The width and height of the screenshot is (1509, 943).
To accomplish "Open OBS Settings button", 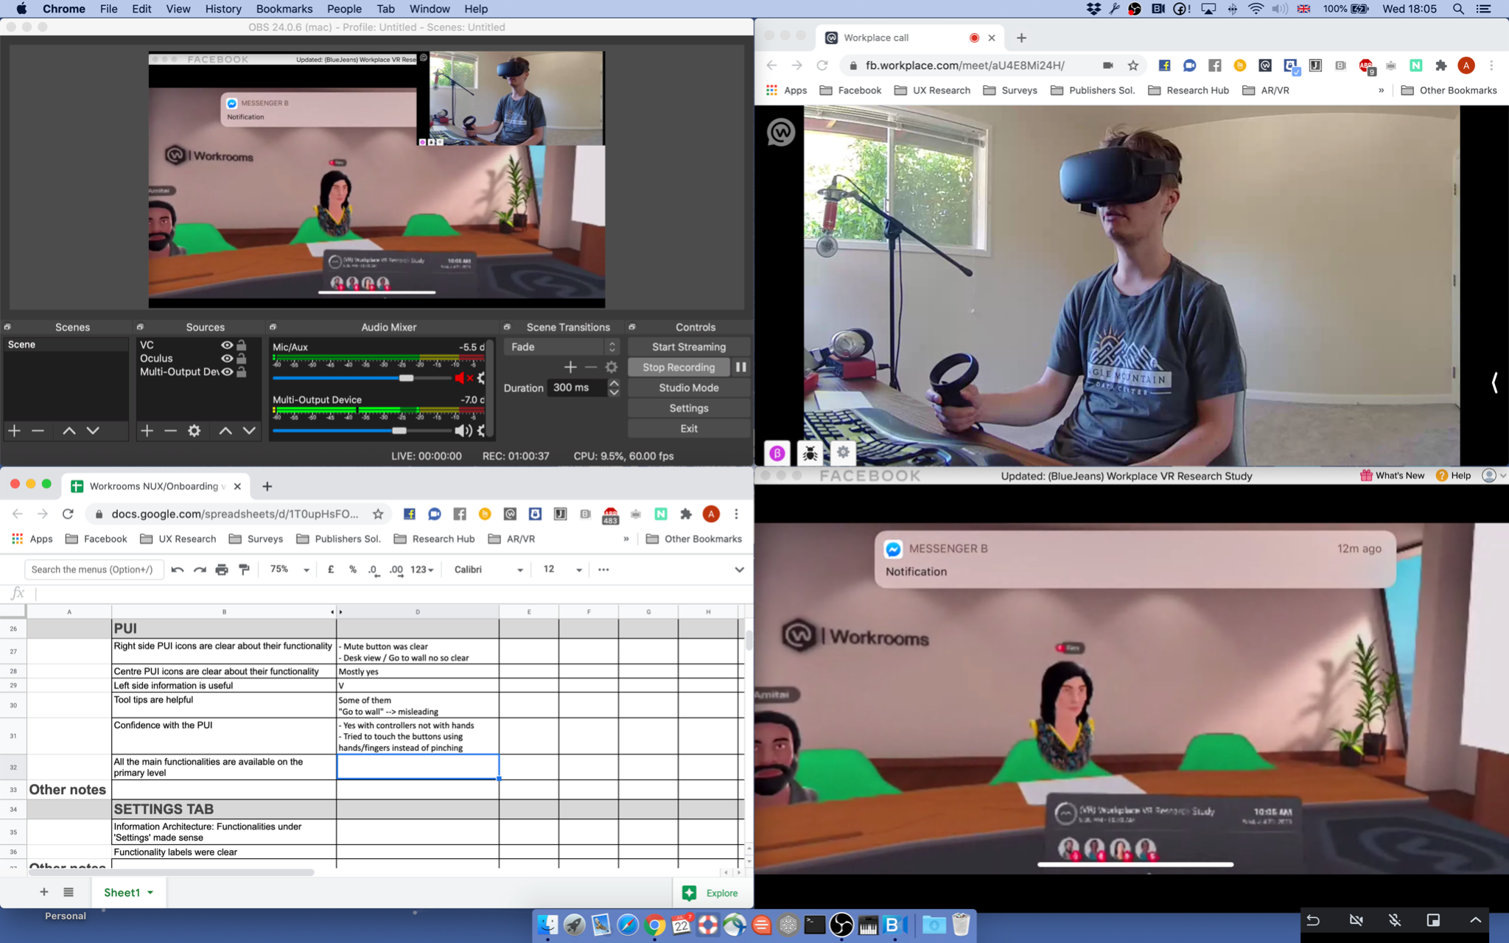I will (689, 408).
